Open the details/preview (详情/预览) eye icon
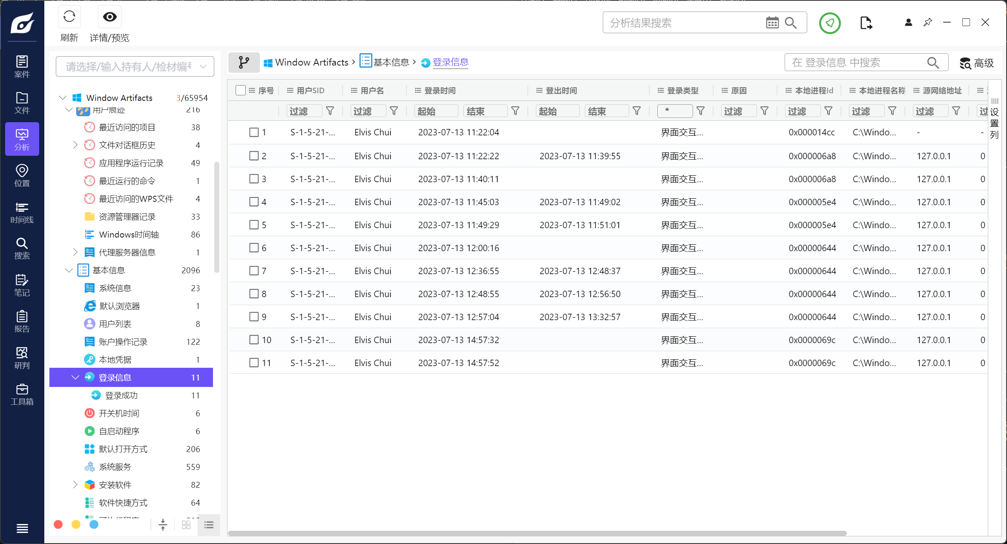1007x544 pixels. pos(109,17)
